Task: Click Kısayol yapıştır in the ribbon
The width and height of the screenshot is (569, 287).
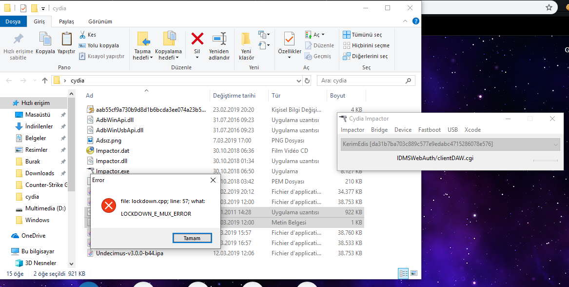Action: click(101, 56)
